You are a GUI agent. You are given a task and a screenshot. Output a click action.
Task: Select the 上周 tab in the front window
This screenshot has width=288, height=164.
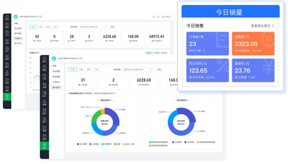pos(81,69)
